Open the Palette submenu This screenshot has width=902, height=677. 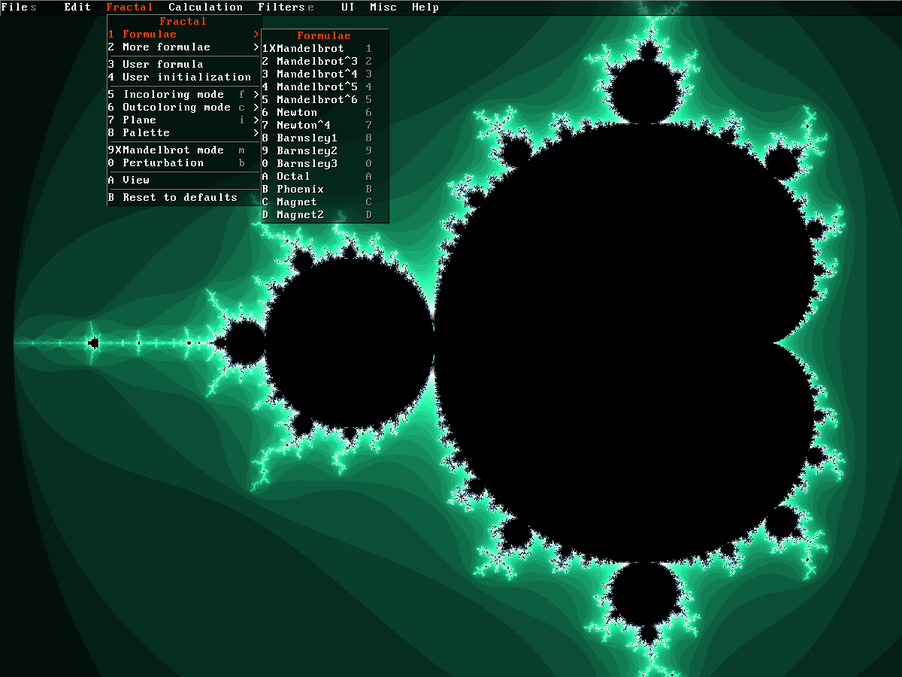pos(146,133)
